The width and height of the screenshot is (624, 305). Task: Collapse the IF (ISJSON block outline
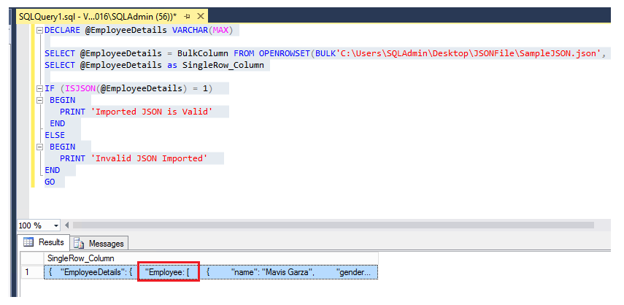(x=39, y=88)
